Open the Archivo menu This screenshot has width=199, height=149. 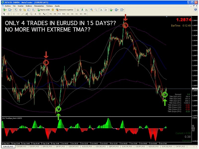pos(8,6)
